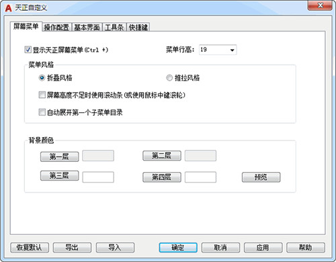Check 自动展开第一个子菜单目录 option
The image size is (336, 262).
point(42,112)
